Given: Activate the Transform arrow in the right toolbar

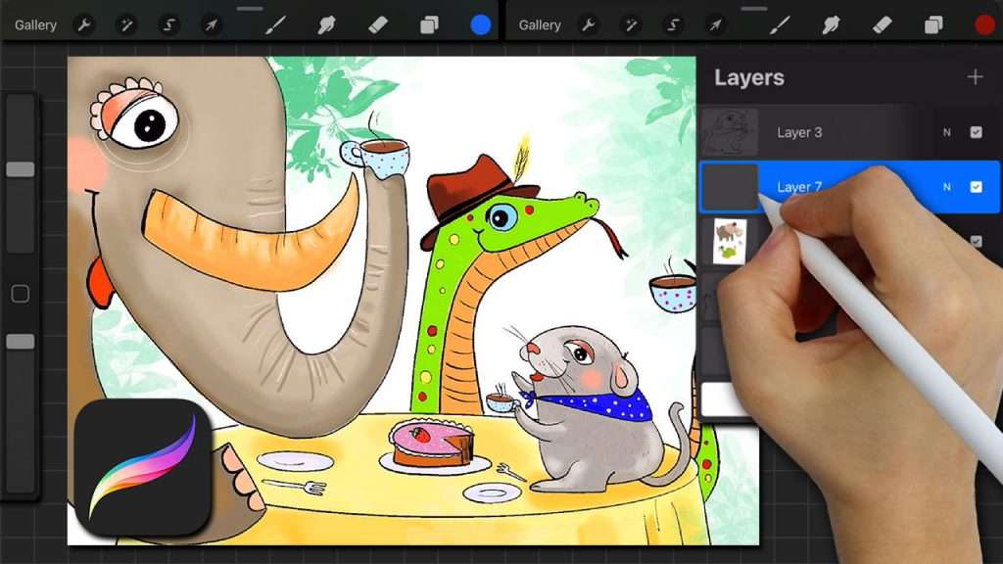Looking at the screenshot, I should (x=714, y=25).
